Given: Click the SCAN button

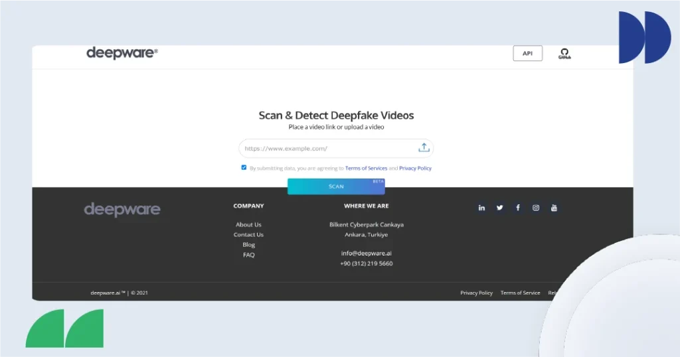Looking at the screenshot, I should [336, 186].
